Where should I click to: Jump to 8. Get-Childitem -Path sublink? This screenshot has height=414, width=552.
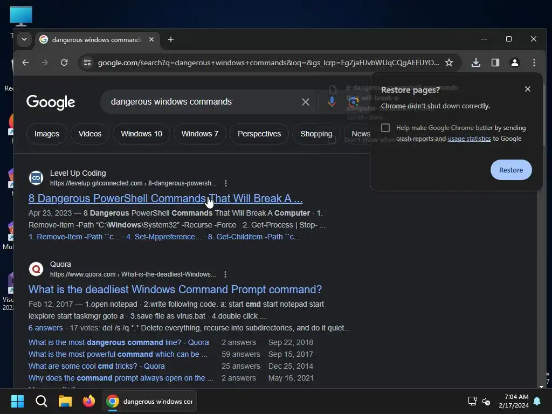253,237
